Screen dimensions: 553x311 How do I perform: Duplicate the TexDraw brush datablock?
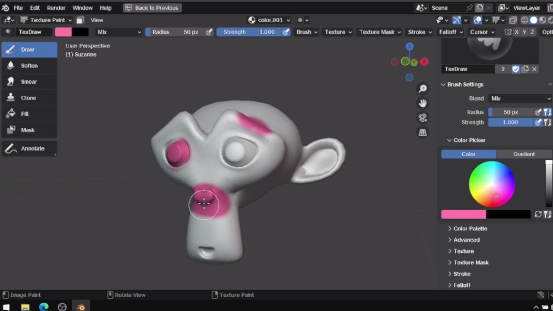click(525, 69)
